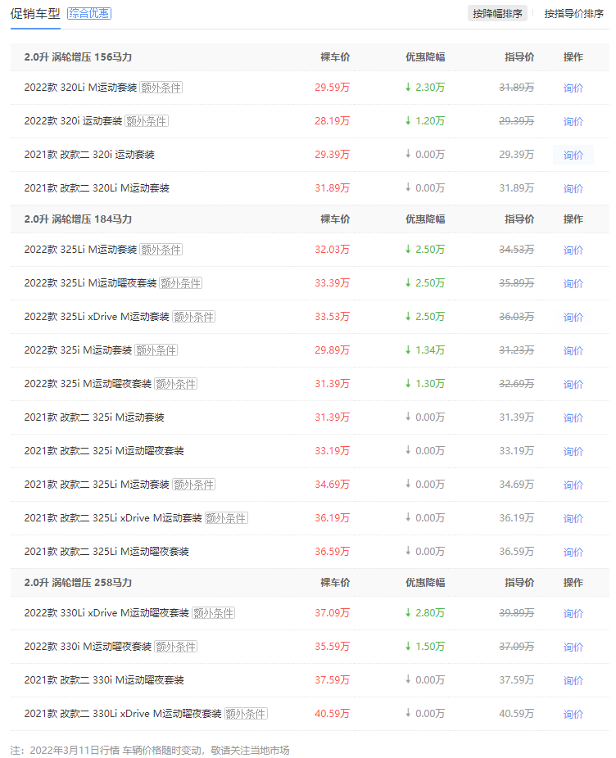Screen dimensions: 616x758
Task: Click bare price 29.89万
Action: coord(333,350)
